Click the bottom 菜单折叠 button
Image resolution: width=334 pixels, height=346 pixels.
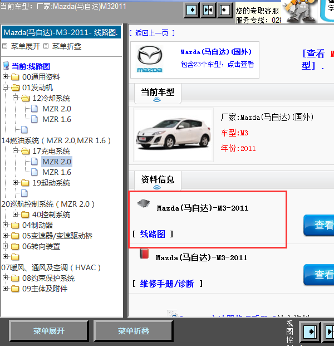134,331
